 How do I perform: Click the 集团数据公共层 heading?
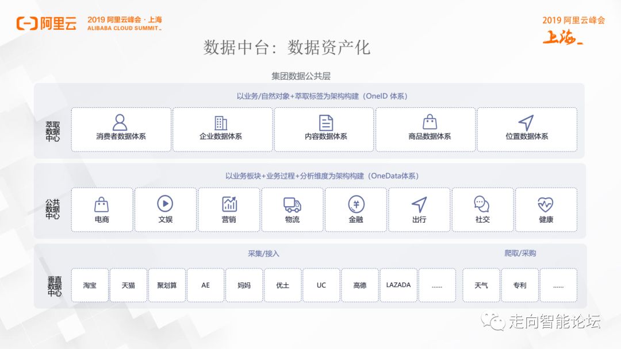pyautogui.click(x=301, y=76)
